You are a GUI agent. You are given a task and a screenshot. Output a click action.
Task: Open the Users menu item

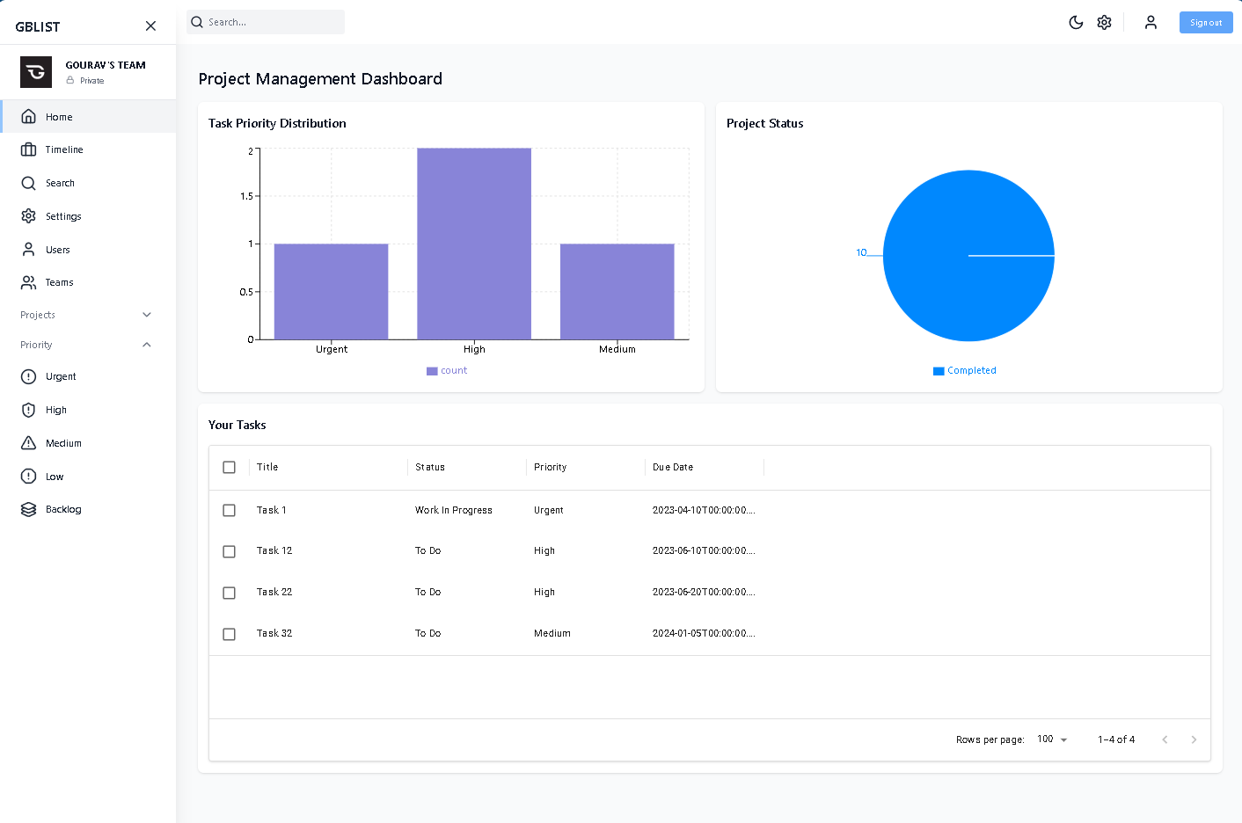tap(88, 250)
